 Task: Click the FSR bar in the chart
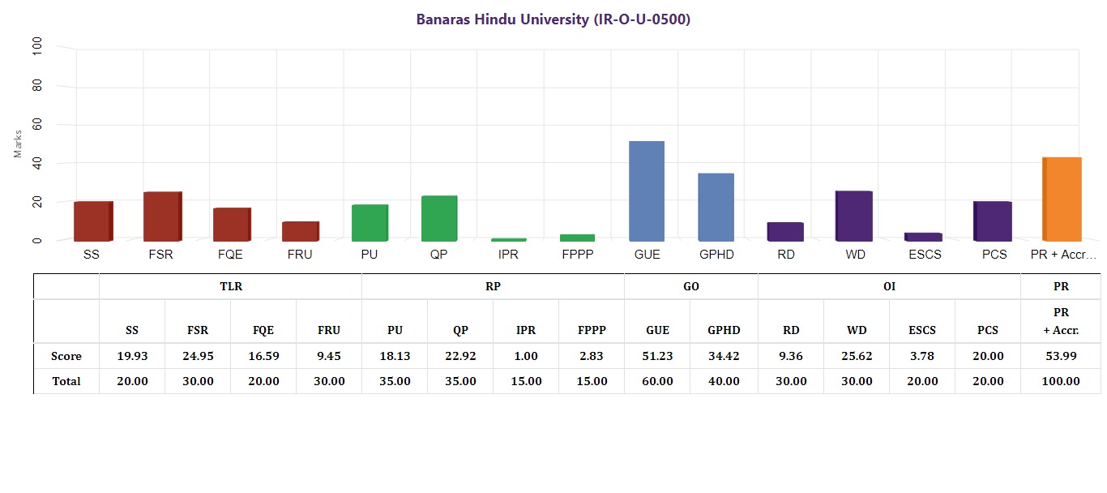pos(163,216)
